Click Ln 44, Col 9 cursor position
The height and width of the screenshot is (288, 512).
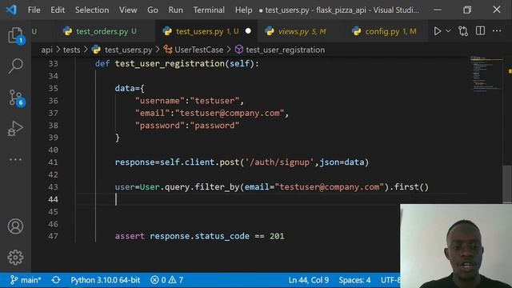pos(308,280)
